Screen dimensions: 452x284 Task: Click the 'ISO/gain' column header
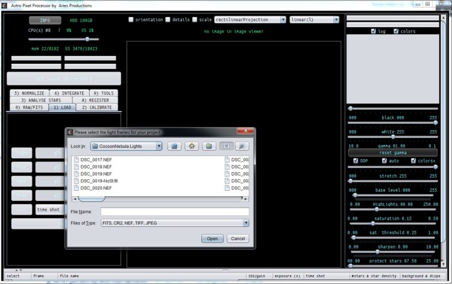coord(257,276)
